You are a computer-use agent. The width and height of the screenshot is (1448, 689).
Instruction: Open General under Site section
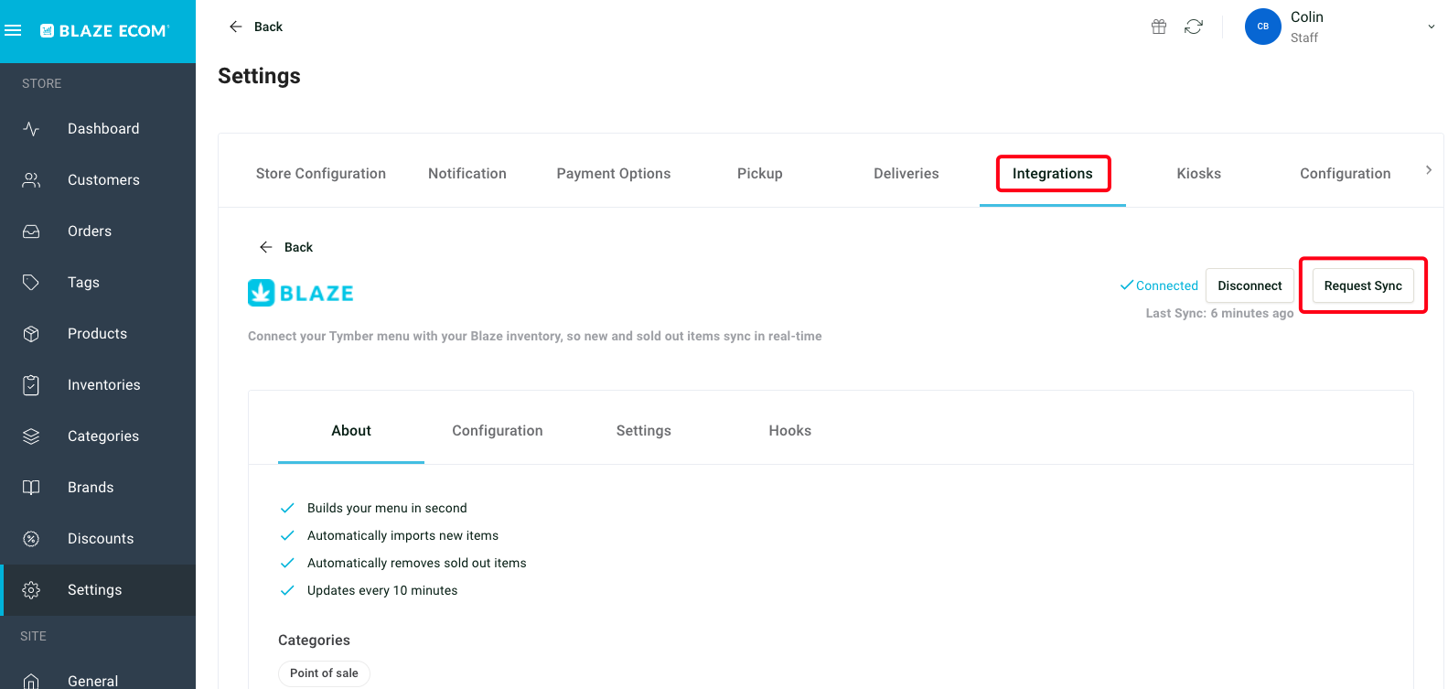pos(93,681)
